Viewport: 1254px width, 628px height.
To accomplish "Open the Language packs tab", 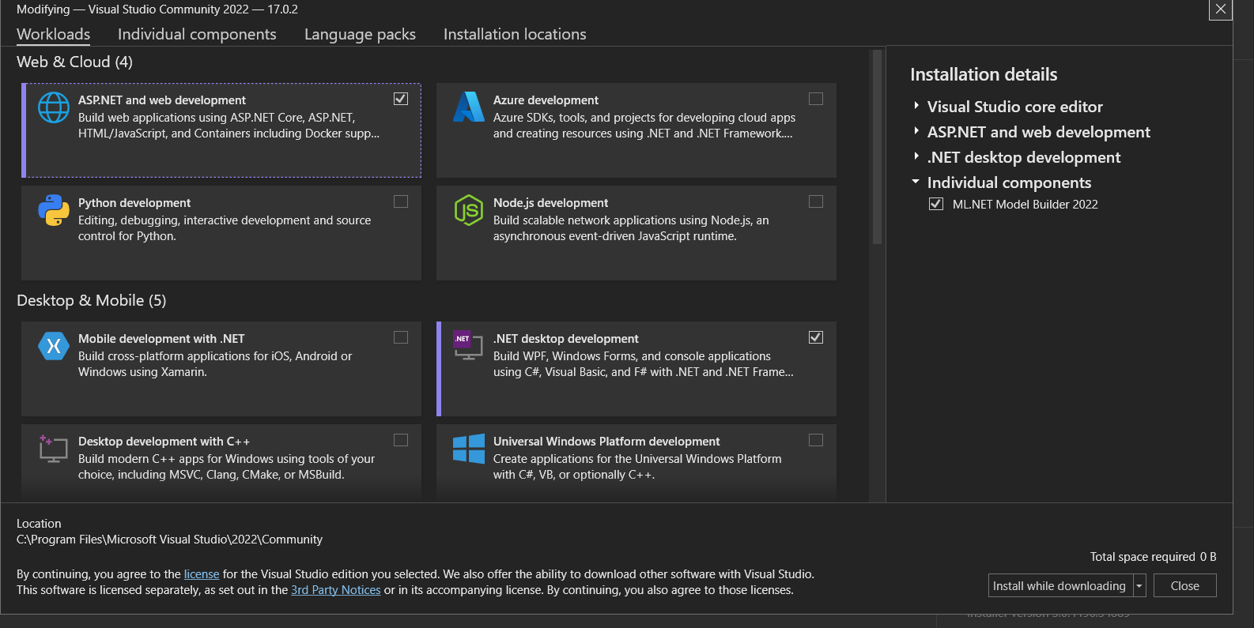I will coord(360,34).
